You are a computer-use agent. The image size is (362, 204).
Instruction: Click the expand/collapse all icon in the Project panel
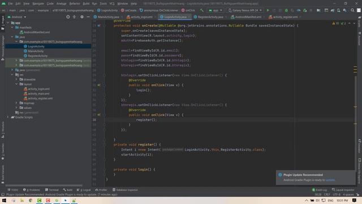(74, 17)
